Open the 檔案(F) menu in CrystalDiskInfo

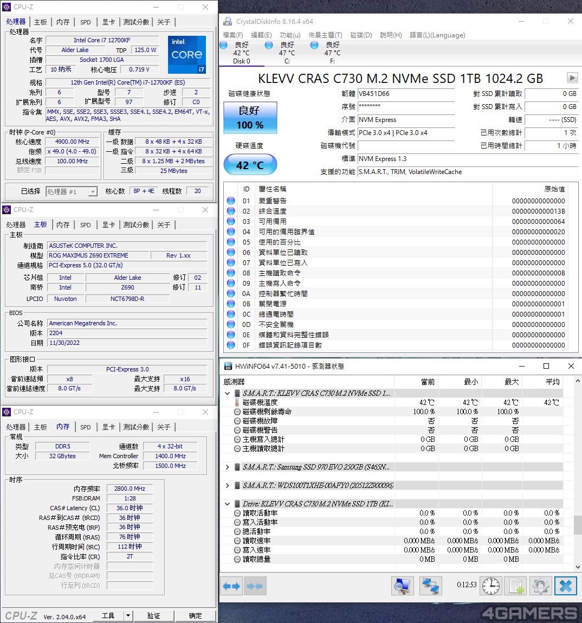(x=233, y=35)
